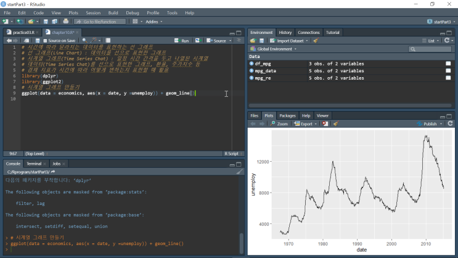
Task: Clear all plots using the Plots broom icon
Action: tap(336, 123)
